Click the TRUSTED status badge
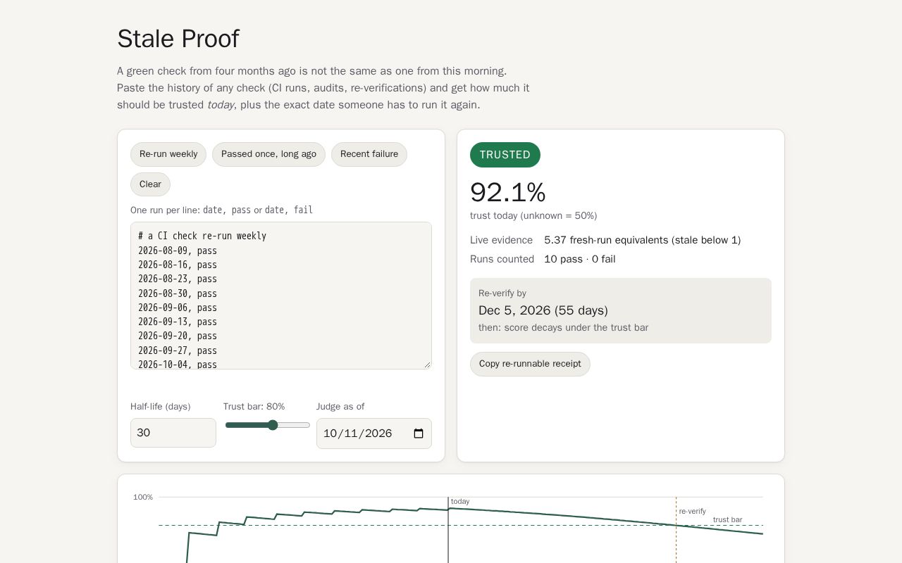This screenshot has width=902, height=563. pos(505,155)
